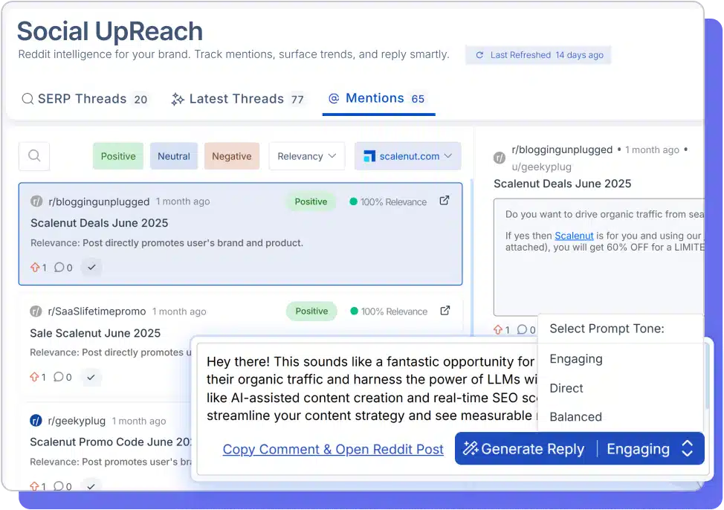Click the search magnifier icon box

click(x=34, y=156)
